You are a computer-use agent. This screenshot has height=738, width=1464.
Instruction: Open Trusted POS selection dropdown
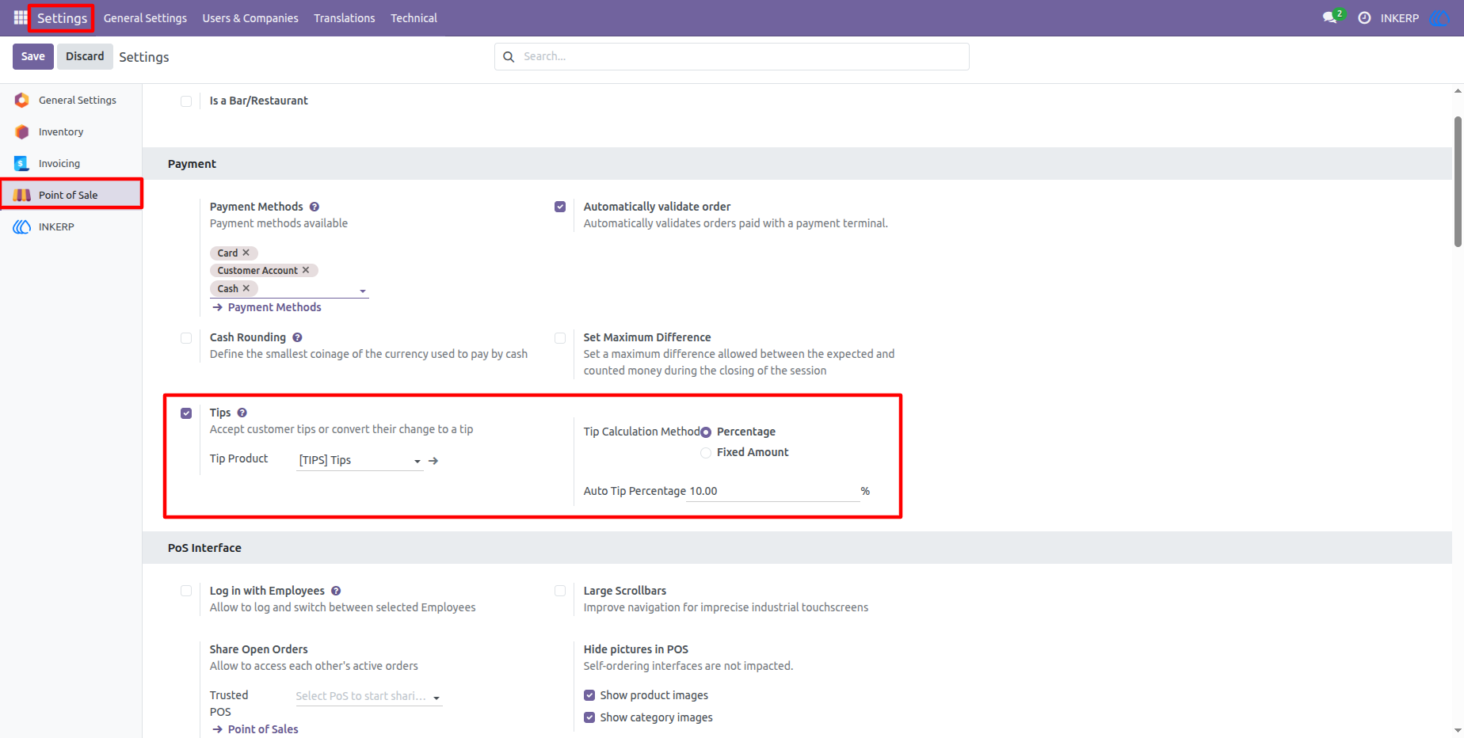coord(368,696)
